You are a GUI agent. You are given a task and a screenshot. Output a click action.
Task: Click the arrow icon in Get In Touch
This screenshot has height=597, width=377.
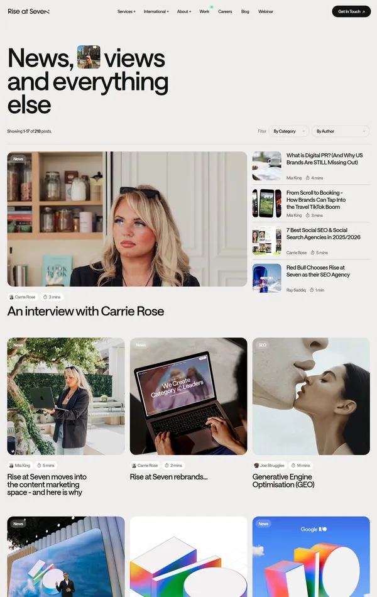pos(364,12)
